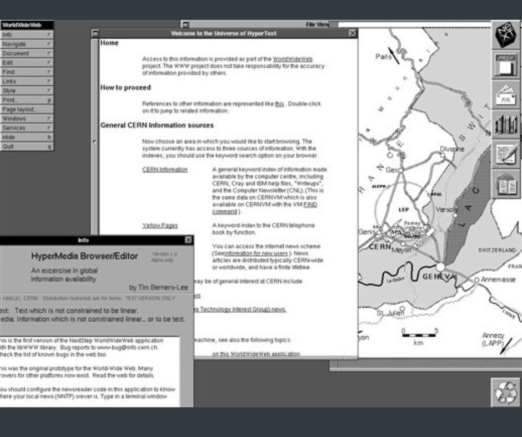Open the Links submenu
The height and width of the screenshot is (437, 522).
(27, 81)
